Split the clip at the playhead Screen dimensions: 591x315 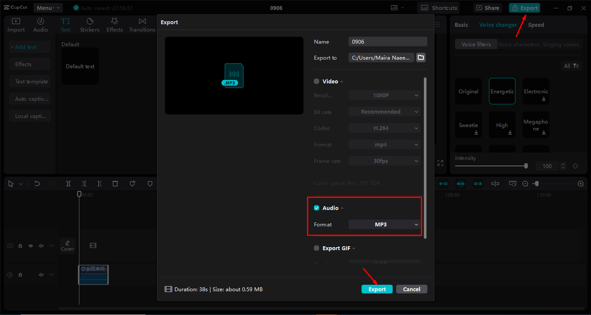68,184
